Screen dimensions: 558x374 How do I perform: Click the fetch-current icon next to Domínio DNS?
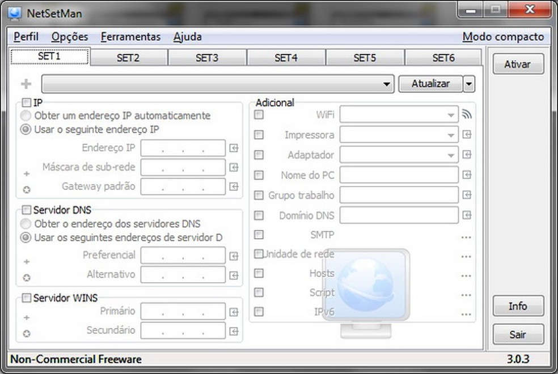(x=467, y=215)
